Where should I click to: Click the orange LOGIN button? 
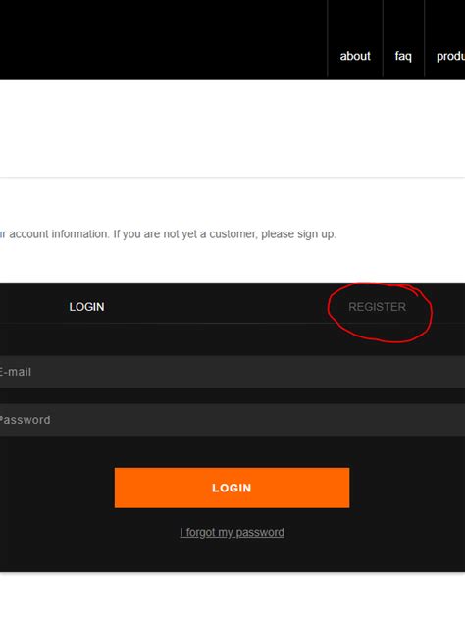[232, 488]
